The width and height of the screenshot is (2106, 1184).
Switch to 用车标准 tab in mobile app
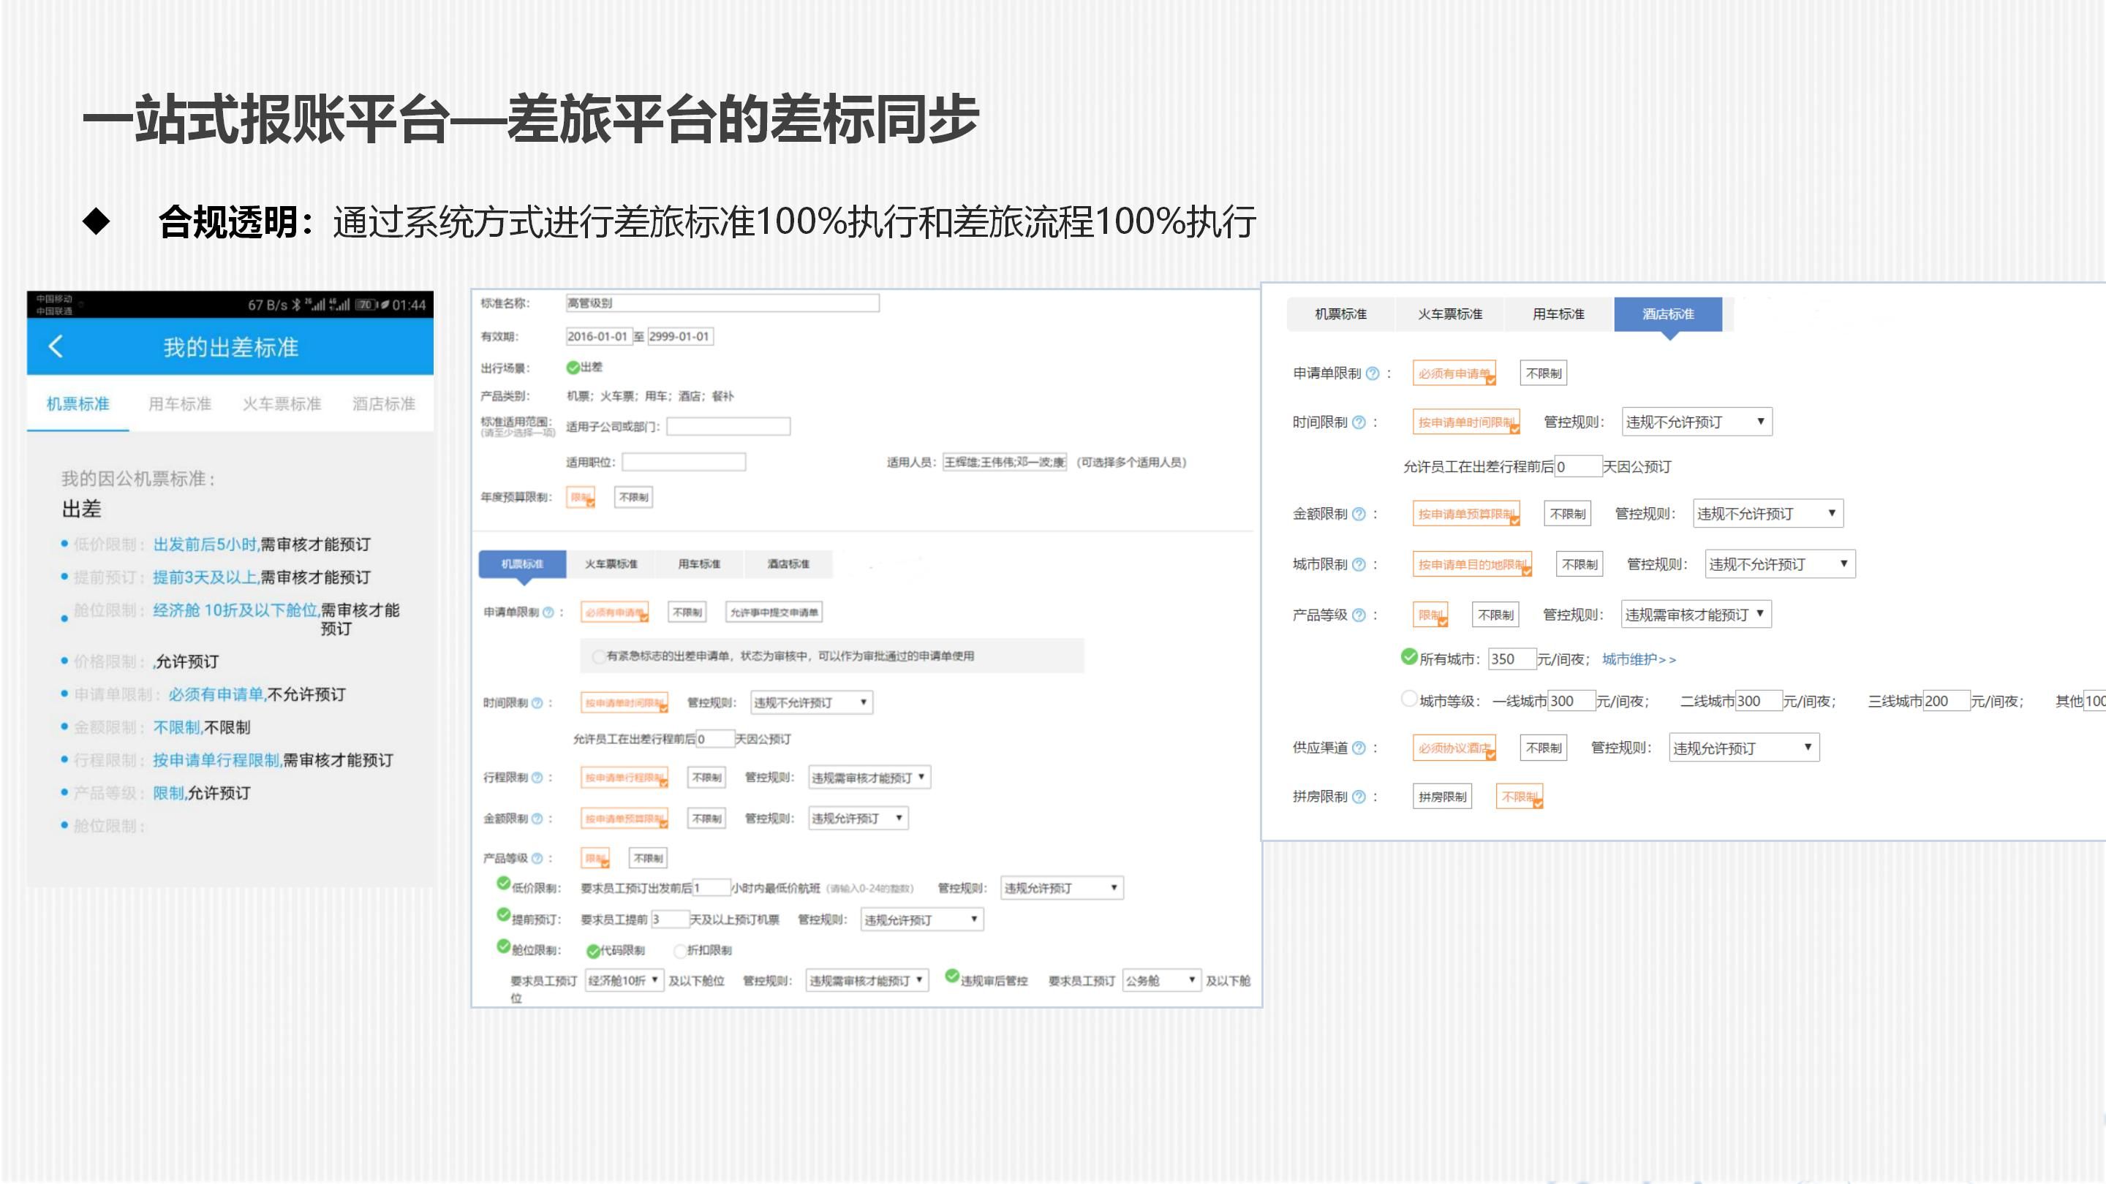coord(180,403)
